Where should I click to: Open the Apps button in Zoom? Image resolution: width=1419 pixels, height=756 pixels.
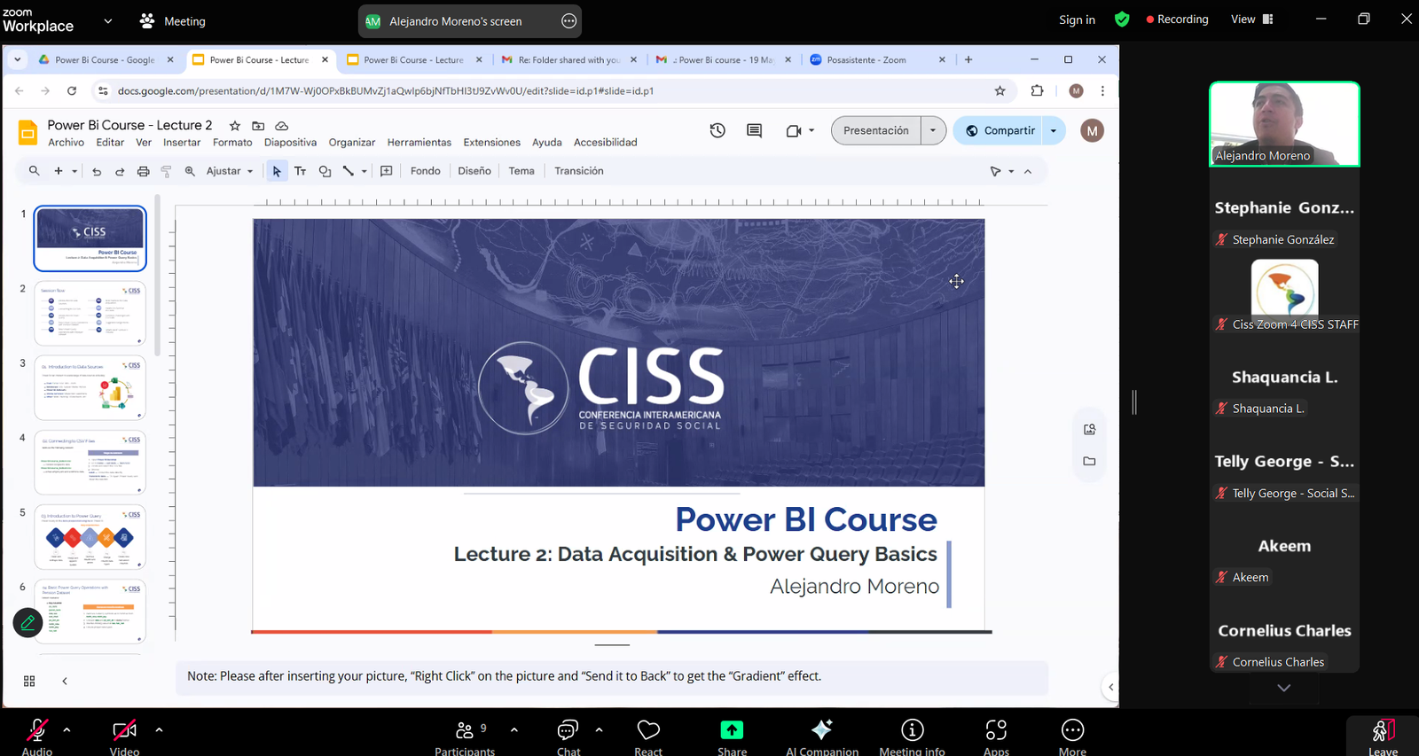pos(996,736)
